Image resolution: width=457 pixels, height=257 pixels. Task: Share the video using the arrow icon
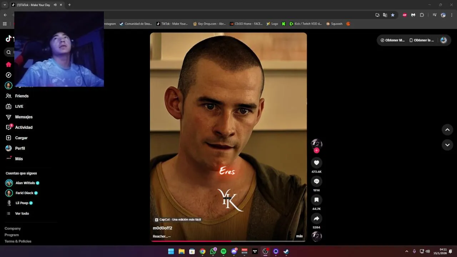pos(316,218)
